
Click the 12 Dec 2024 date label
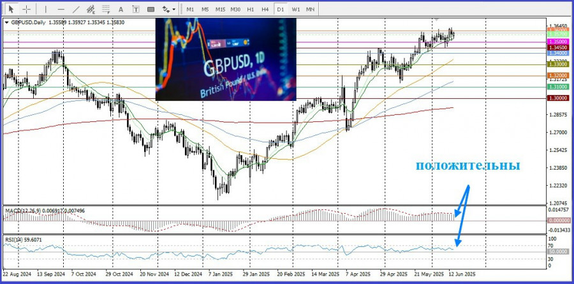click(188, 274)
